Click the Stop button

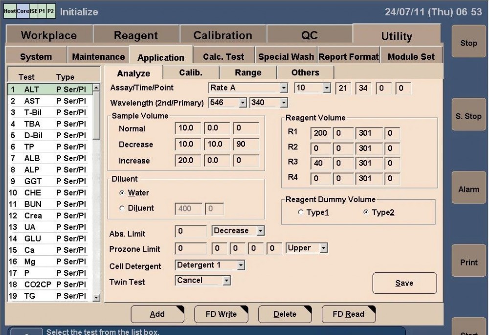[469, 42]
